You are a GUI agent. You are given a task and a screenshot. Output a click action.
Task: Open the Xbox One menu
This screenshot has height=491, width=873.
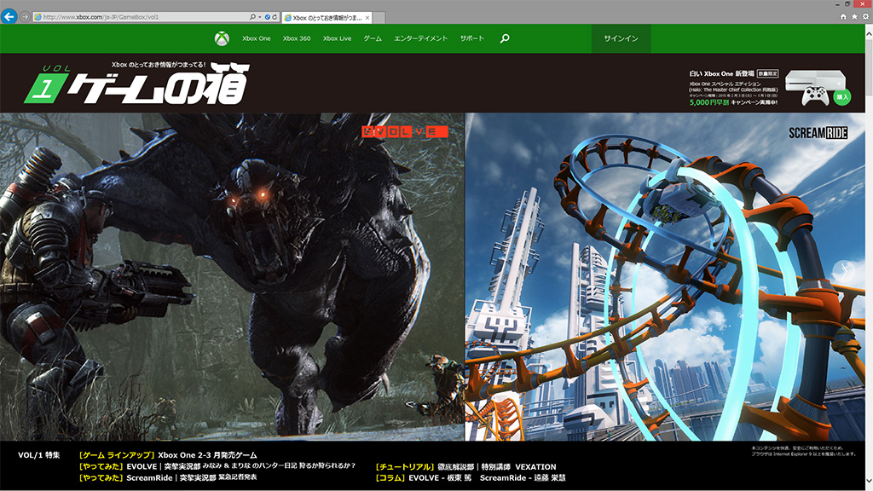pyautogui.click(x=256, y=38)
